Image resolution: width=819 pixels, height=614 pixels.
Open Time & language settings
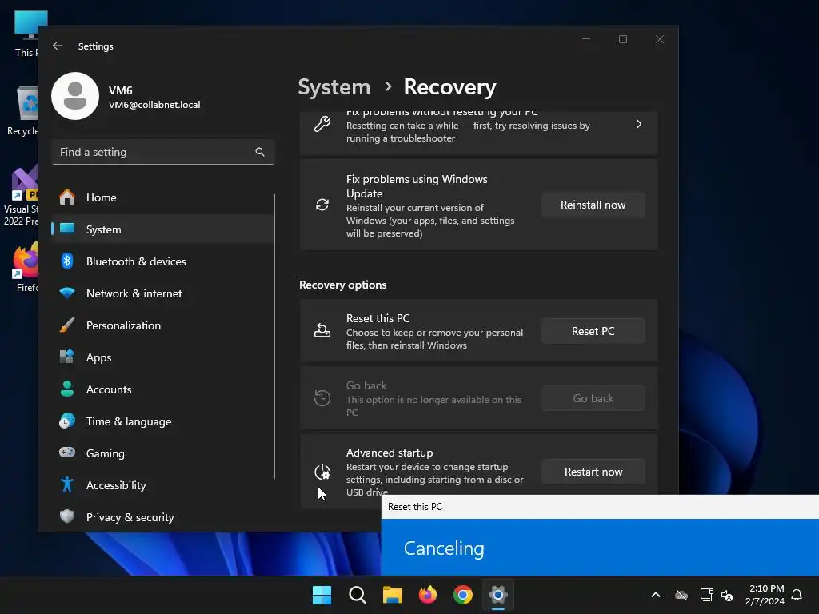click(162, 421)
